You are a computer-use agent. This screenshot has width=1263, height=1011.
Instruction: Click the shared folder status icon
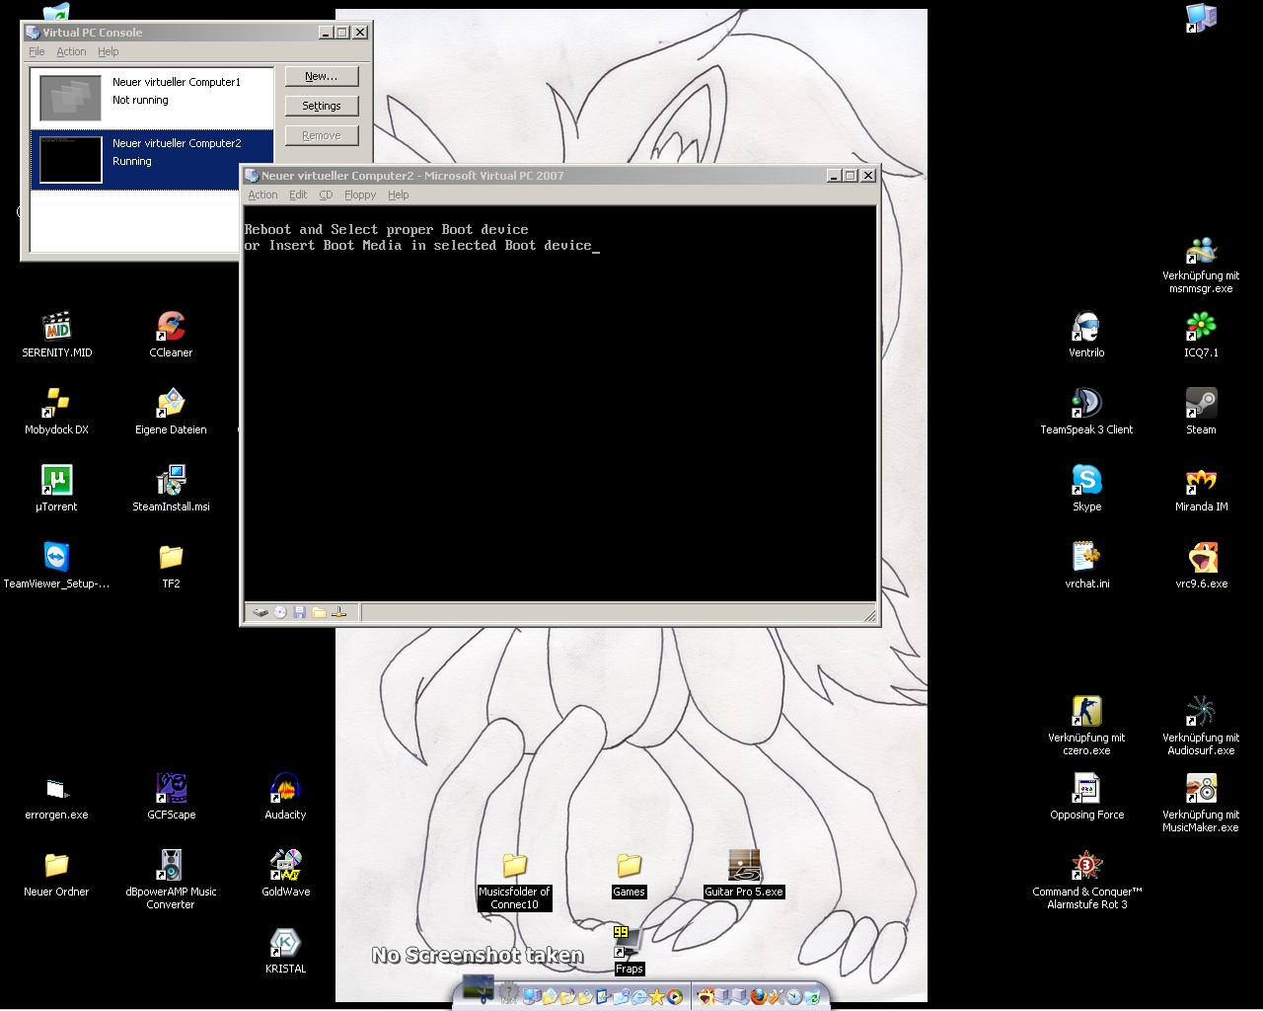(x=320, y=613)
